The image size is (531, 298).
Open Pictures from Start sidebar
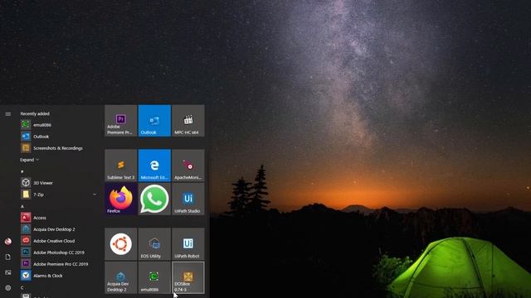pos(8,272)
